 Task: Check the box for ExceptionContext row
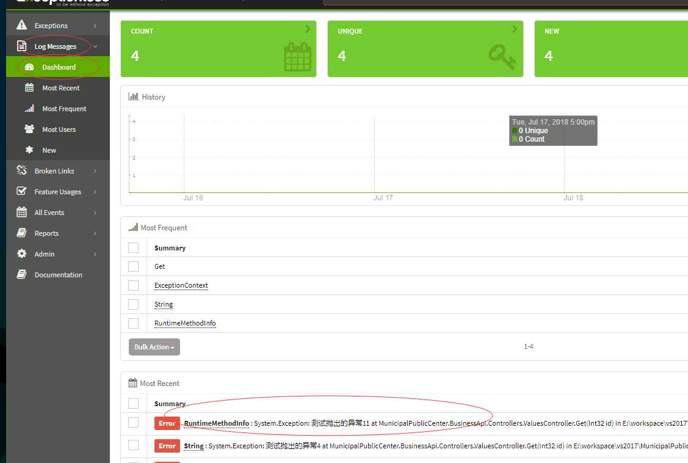(133, 285)
